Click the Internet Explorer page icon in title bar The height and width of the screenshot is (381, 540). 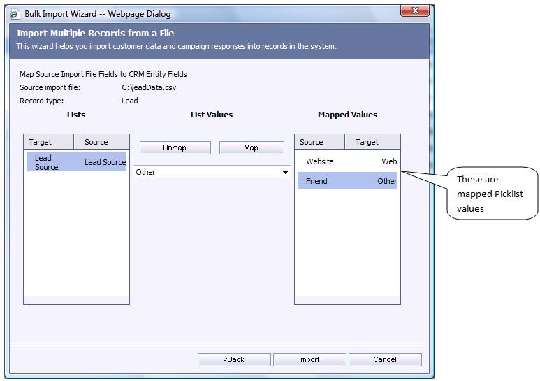point(14,14)
